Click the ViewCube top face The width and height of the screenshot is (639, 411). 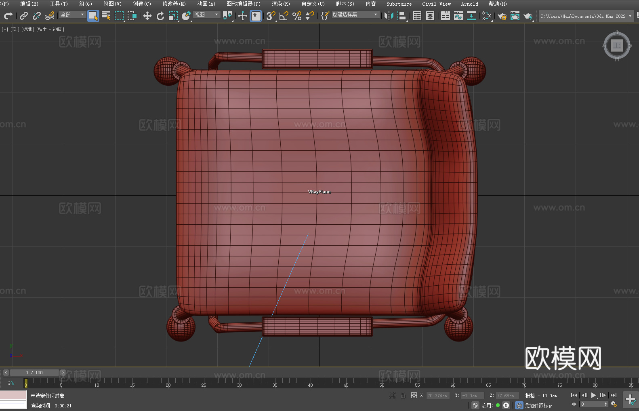tap(617, 46)
